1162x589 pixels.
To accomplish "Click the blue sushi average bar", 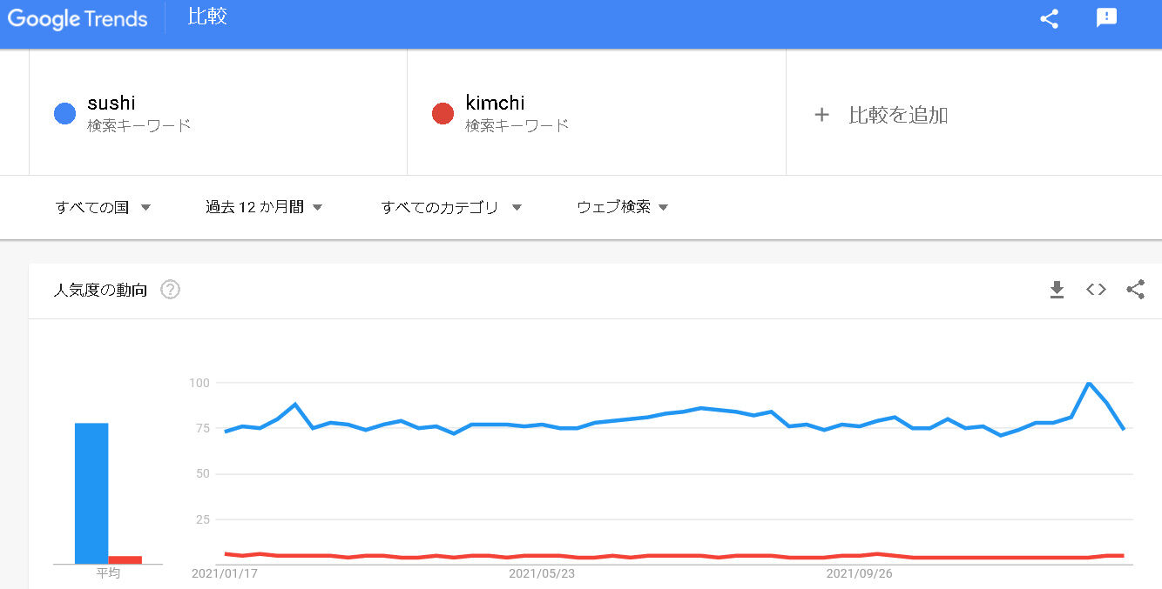I will point(91,493).
